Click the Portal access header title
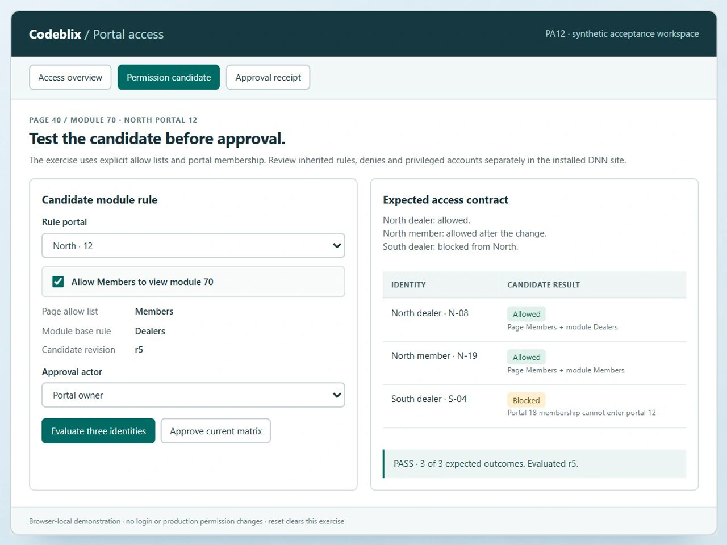727x545 pixels. coord(128,34)
